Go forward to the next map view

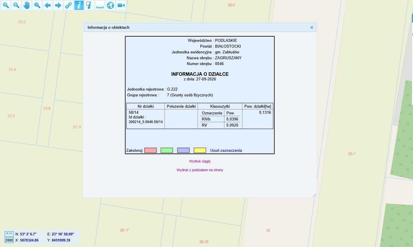click(x=58, y=5)
